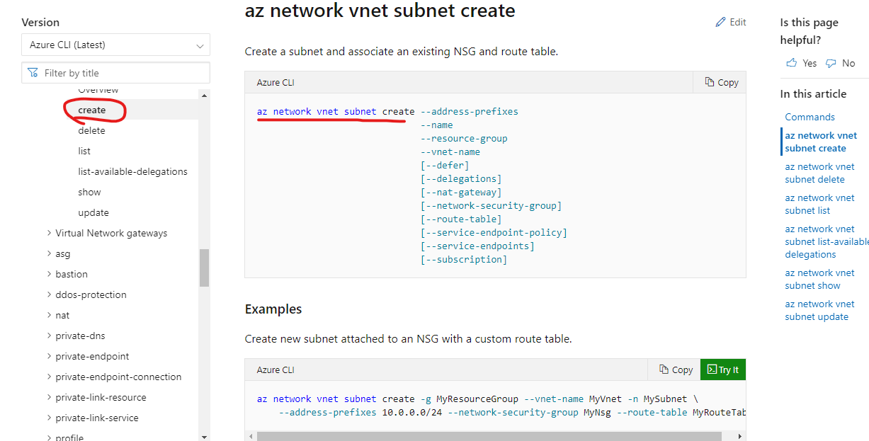The width and height of the screenshot is (869, 441).
Task: Click the --defer parameter link
Action: (x=445, y=165)
